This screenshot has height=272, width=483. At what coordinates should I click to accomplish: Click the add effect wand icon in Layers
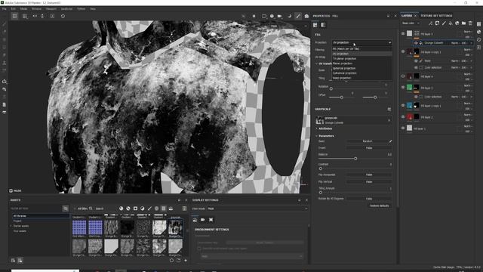[x=430, y=23]
